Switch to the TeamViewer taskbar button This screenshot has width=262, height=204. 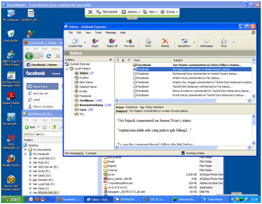215,199
